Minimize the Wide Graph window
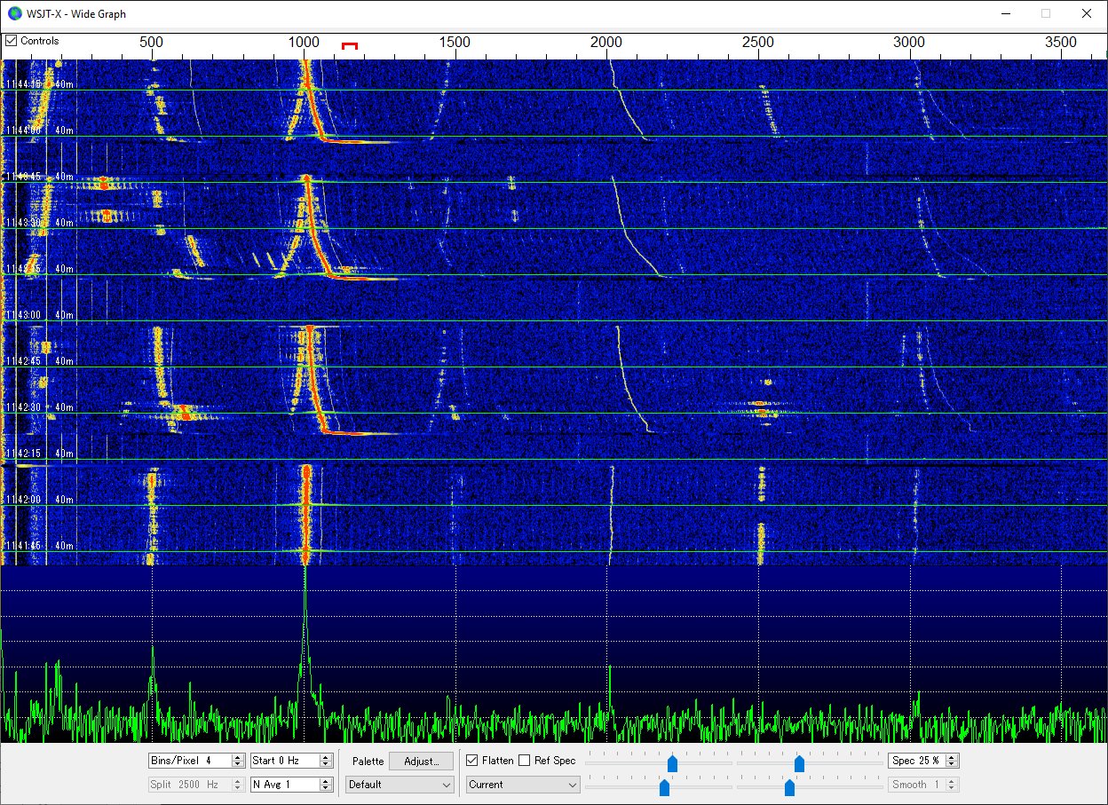 coord(1005,13)
